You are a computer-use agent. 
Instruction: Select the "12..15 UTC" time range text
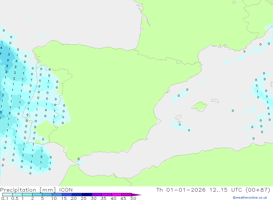pos(226,190)
